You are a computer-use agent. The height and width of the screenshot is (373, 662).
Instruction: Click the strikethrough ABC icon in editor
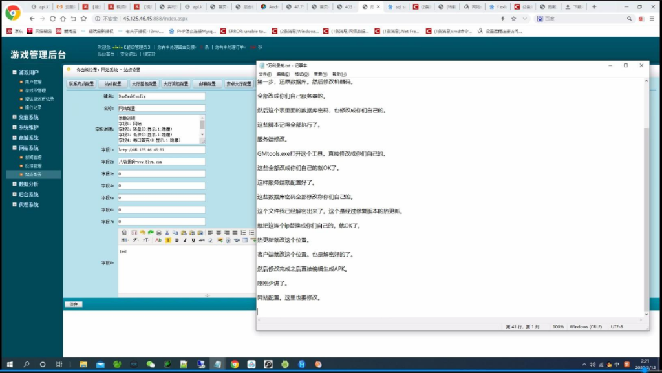point(202,240)
